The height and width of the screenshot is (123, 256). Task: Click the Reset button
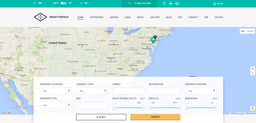click(x=101, y=117)
